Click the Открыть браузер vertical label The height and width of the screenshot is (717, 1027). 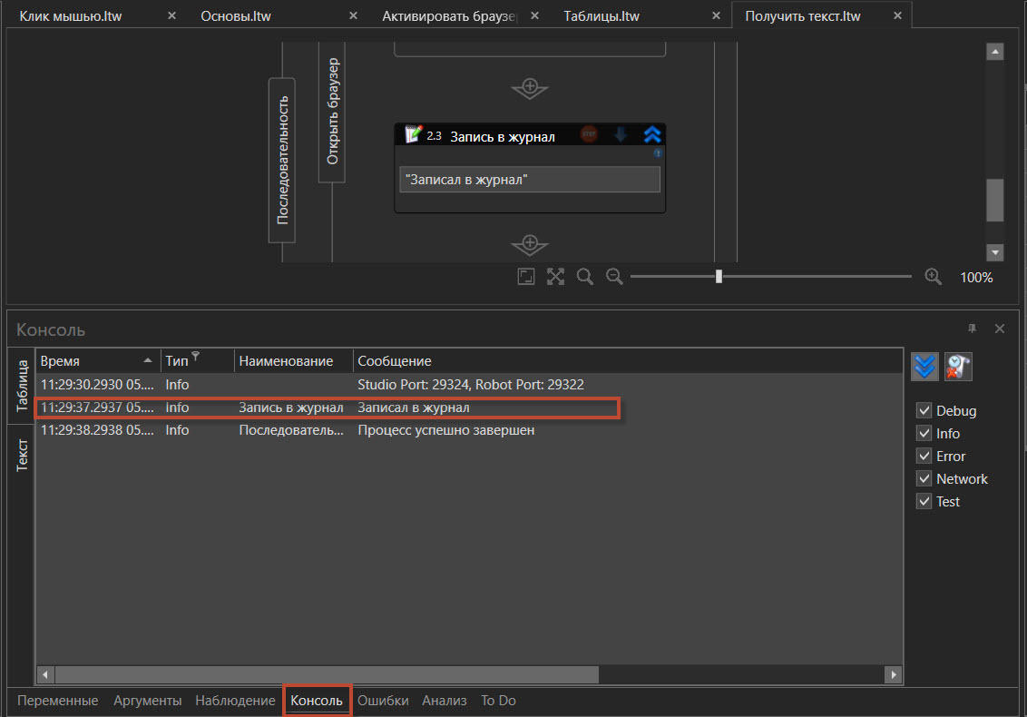click(332, 112)
